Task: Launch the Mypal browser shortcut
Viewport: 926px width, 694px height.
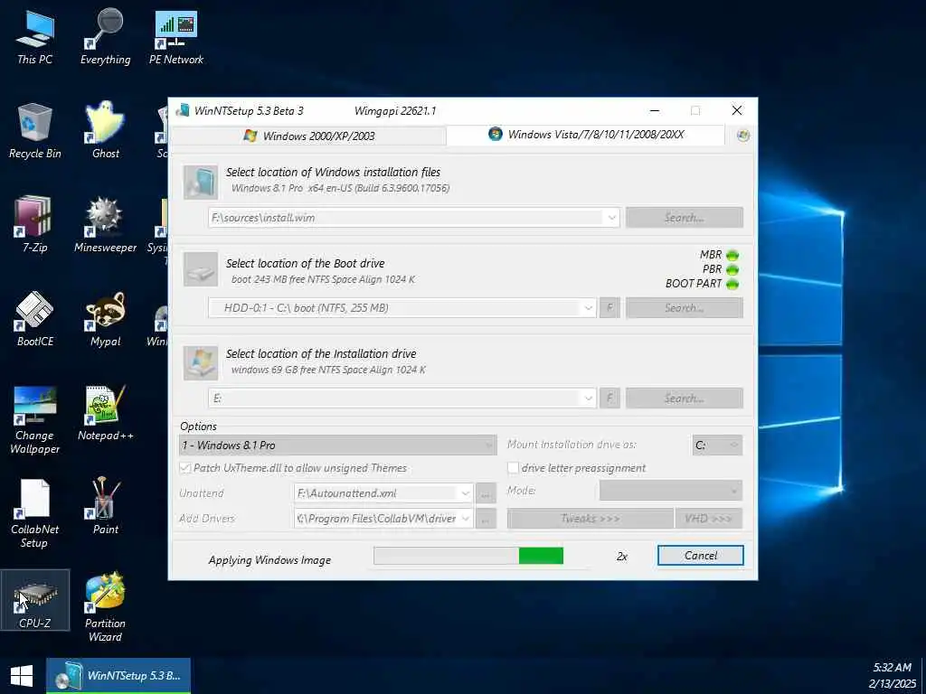Action: coord(105,319)
